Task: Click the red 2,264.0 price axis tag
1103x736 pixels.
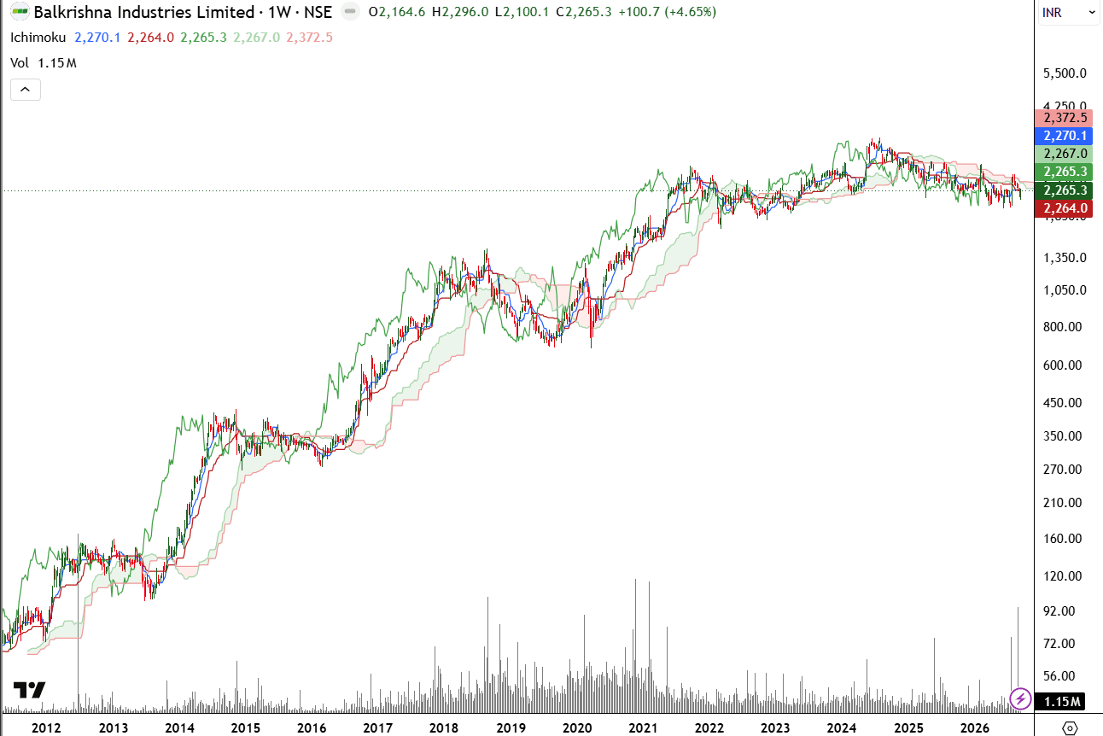Action: [1065, 208]
